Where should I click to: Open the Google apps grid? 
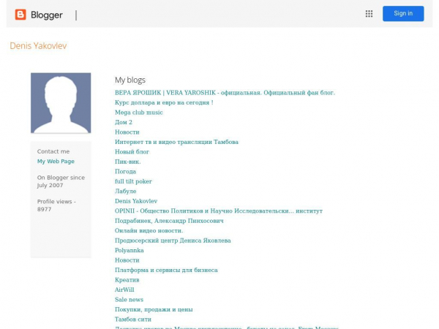[369, 14]
